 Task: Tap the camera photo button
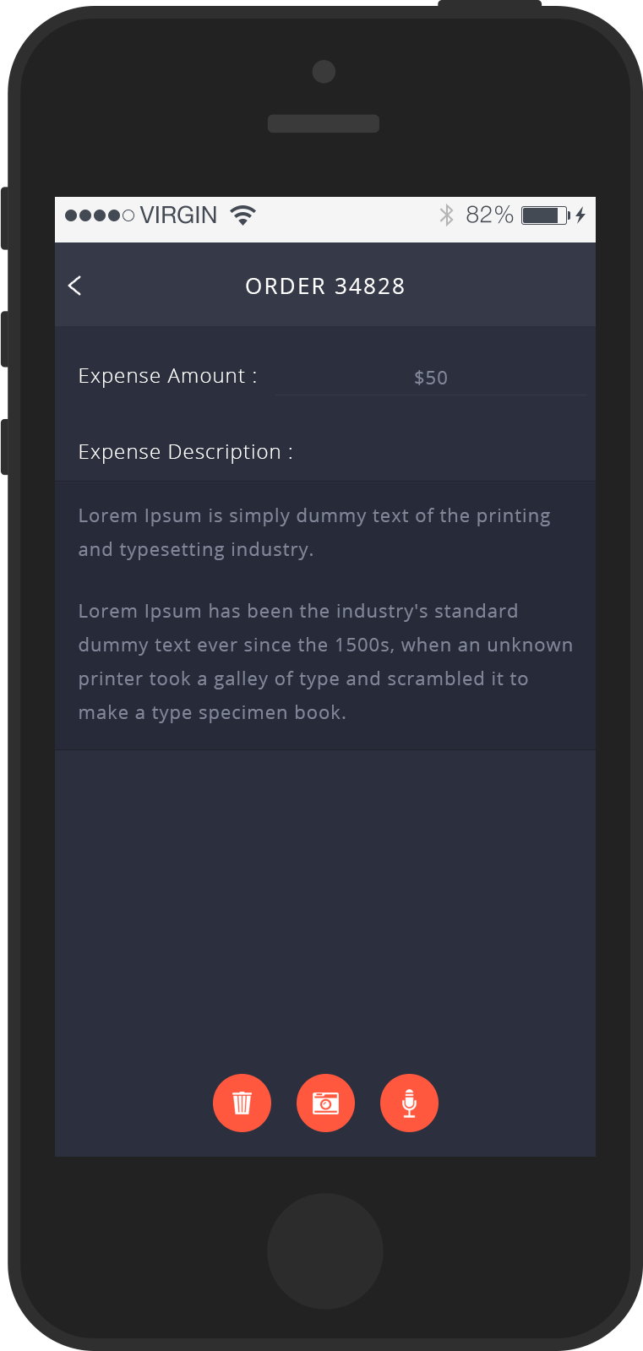click(325, 1103)
